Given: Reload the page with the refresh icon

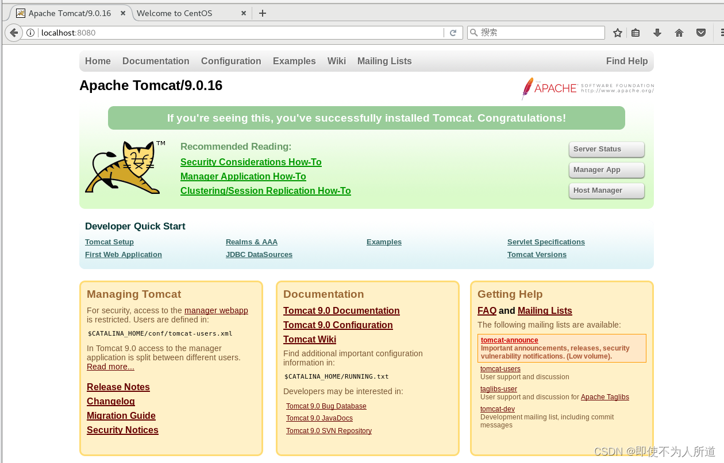Looking at the screenshot, I should tap(453, 33).
